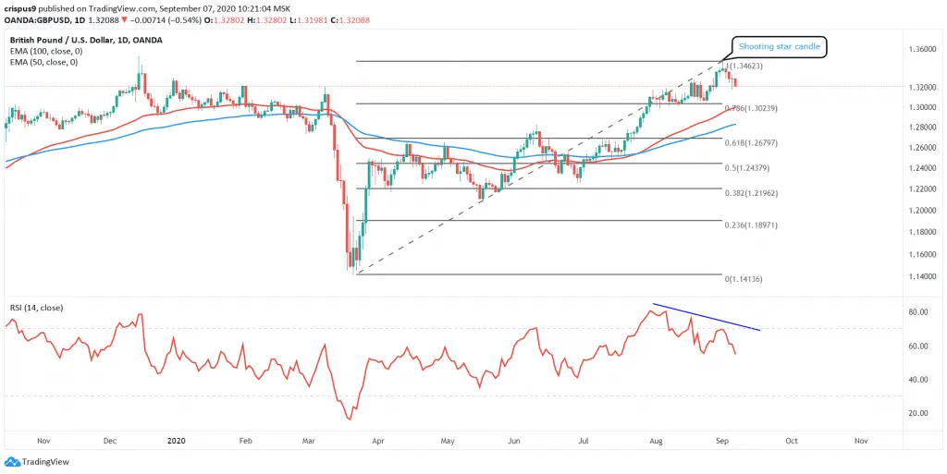Click the Oct label on time axis

coord(792,441)
